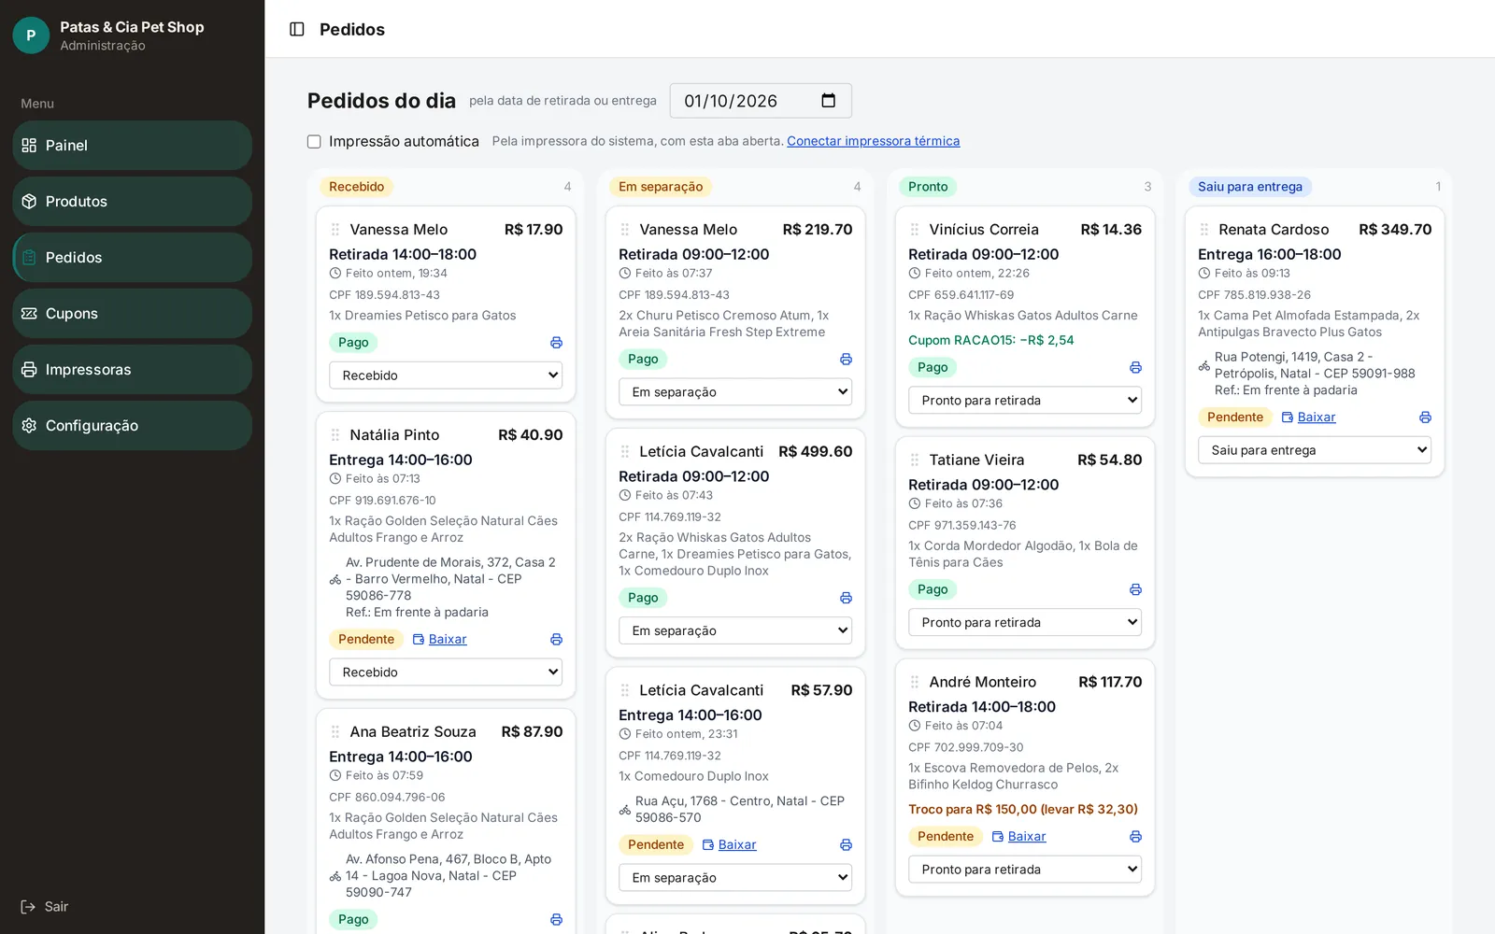Grab drag handle of Tatiane Vieira card
1495x934 pixels.
[915, 460]
